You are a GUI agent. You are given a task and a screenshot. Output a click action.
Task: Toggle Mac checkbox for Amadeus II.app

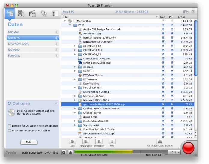point(163,33)
